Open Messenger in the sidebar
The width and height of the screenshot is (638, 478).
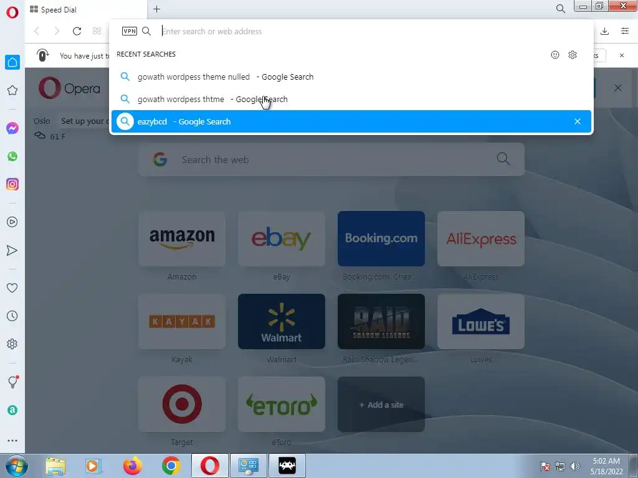[x=12, y=128]
